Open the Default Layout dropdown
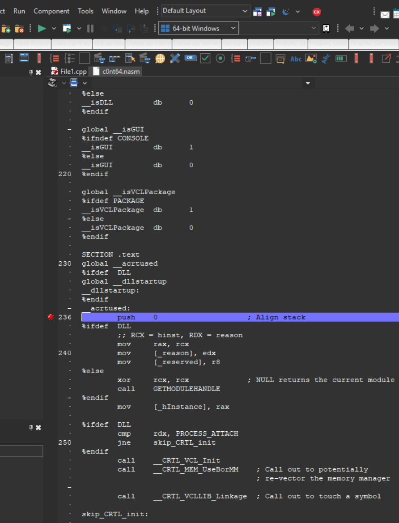399x523 pixels. point(205,11)
